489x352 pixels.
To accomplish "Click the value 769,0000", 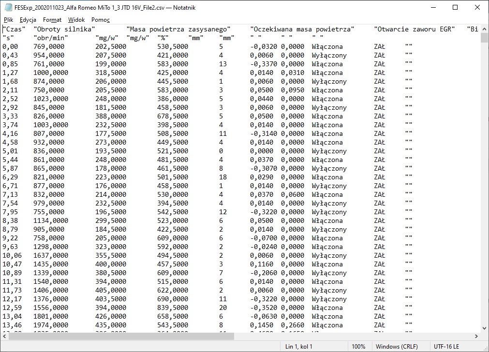I will point(49,47).
